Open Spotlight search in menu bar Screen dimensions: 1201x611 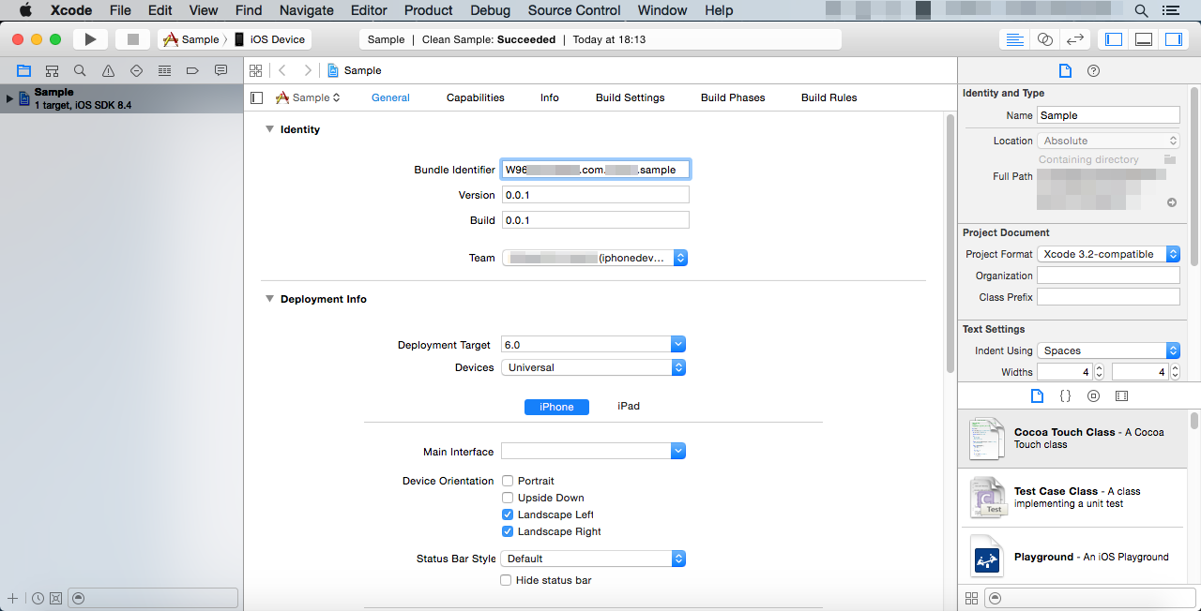pyautogui.click(x=1142, y=10)
